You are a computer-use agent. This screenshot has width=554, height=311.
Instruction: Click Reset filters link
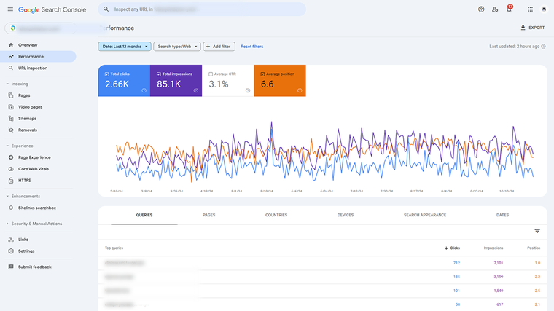251,46
